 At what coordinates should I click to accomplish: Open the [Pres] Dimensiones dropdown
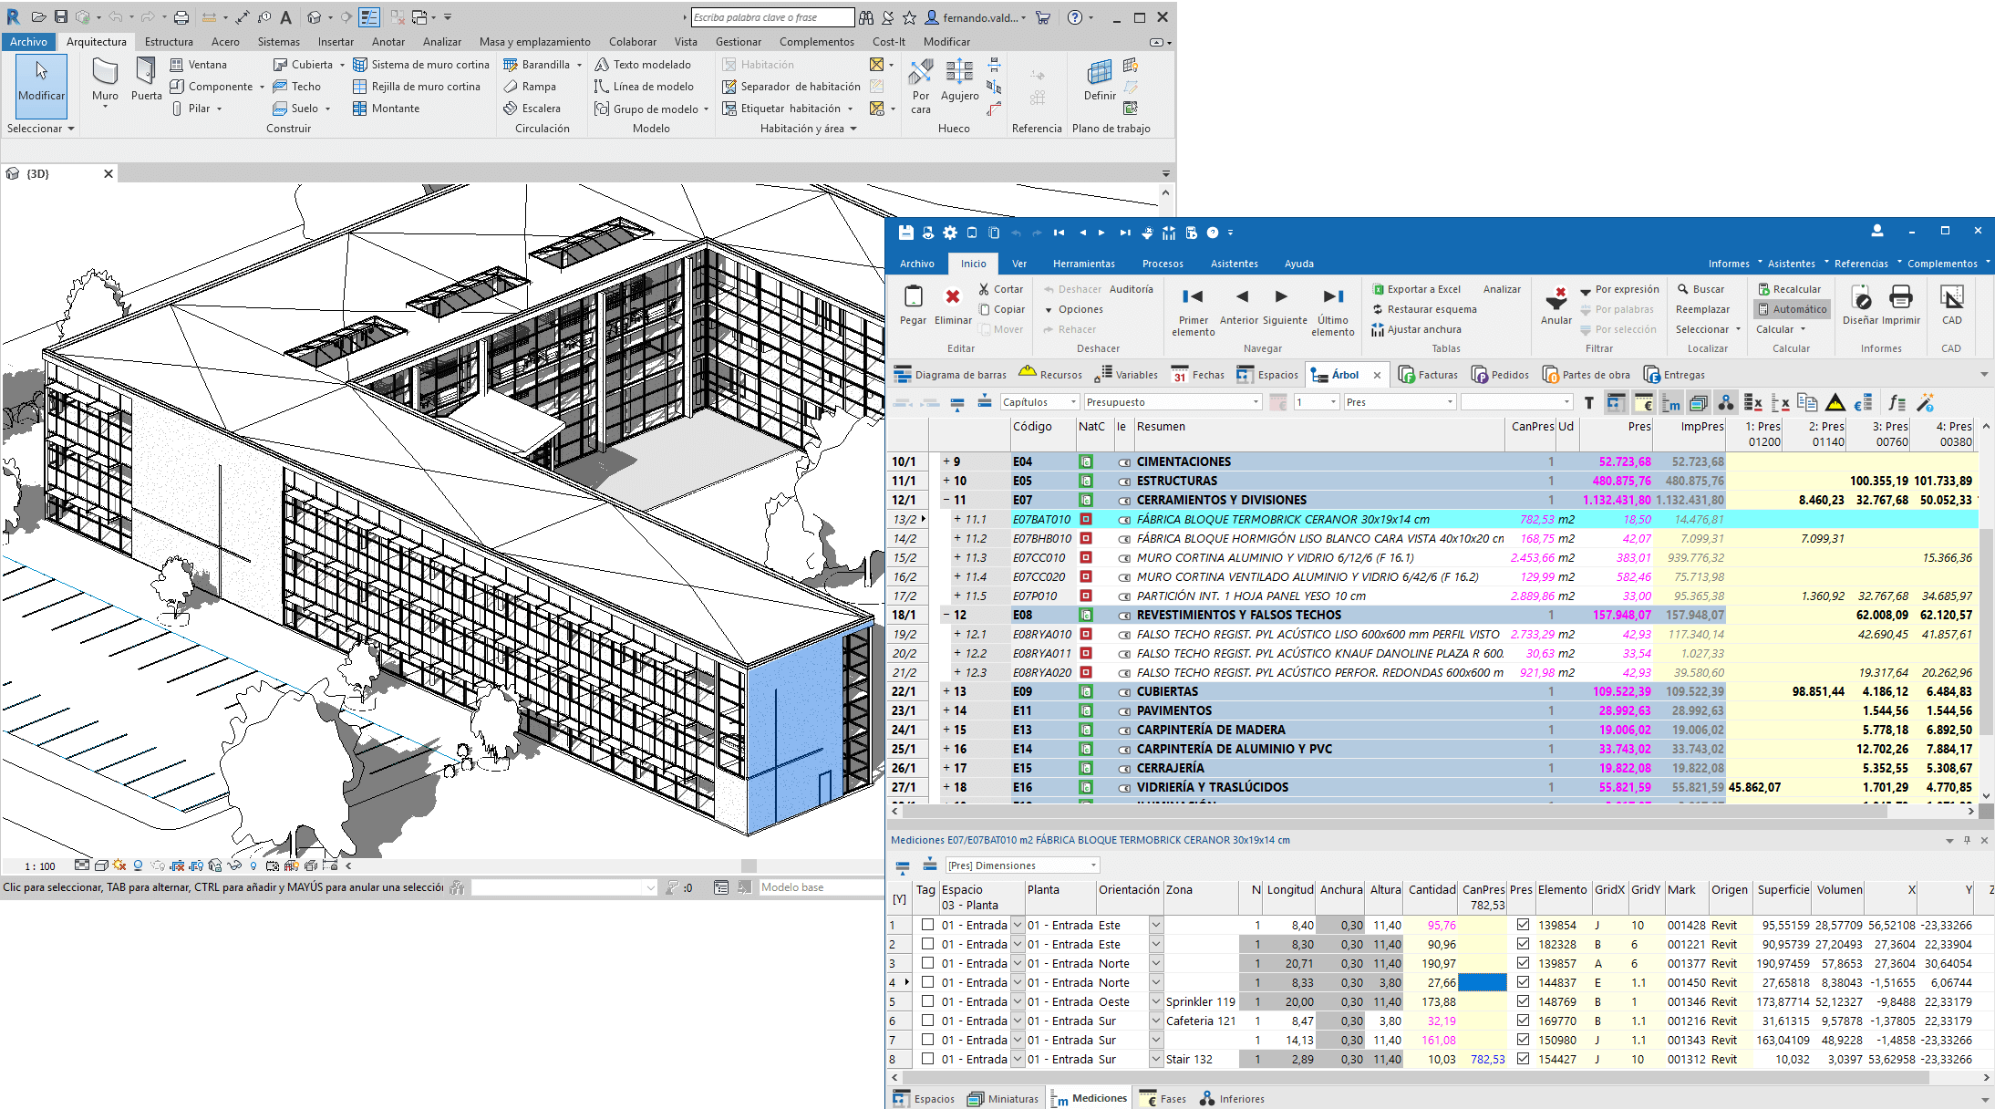tap(1093, 865)
